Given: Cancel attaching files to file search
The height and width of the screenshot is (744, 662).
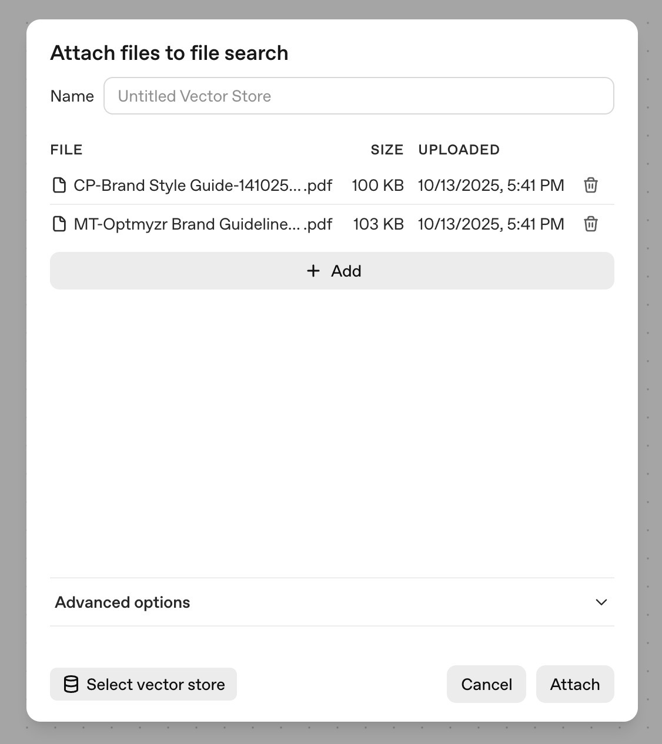Looking at the screenshot, I should [486, 684].
